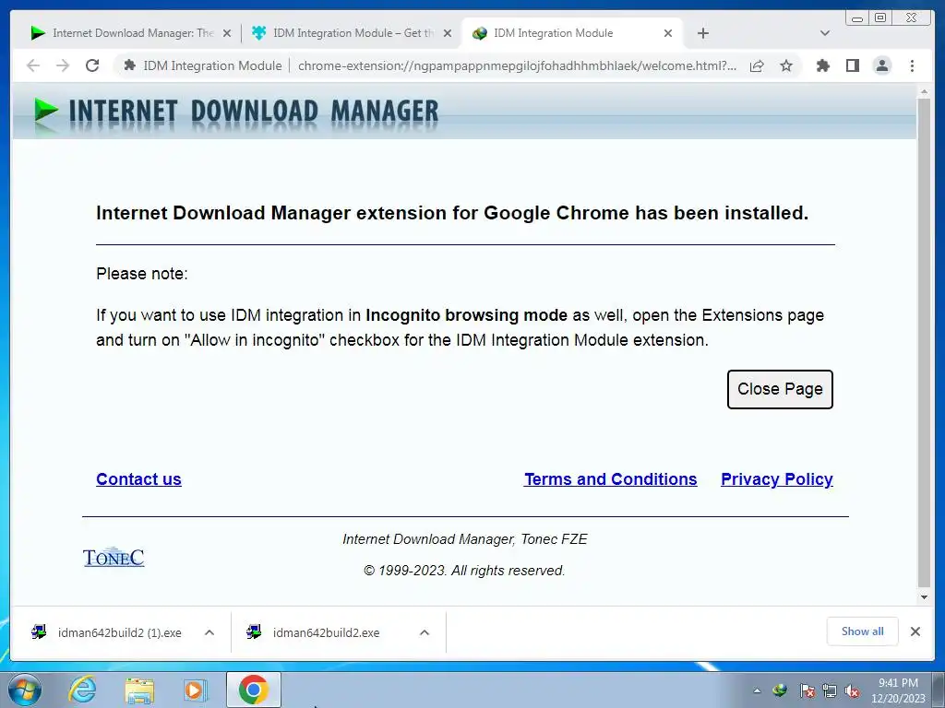Click the vertical page scrollbar thumb
Image resolution: width=945 pixels, height=708 pixels.
(x=924, y=342)
